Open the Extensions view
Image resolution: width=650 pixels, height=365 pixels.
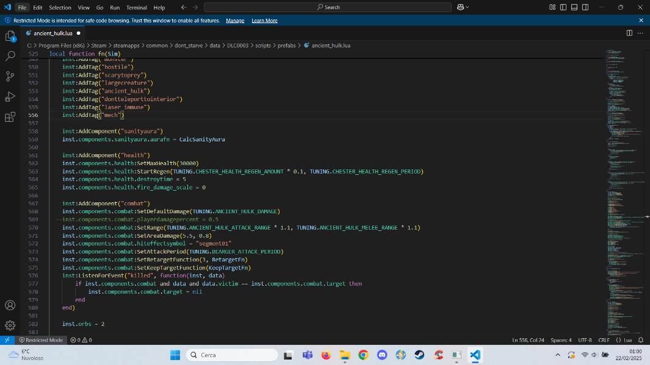10,116
